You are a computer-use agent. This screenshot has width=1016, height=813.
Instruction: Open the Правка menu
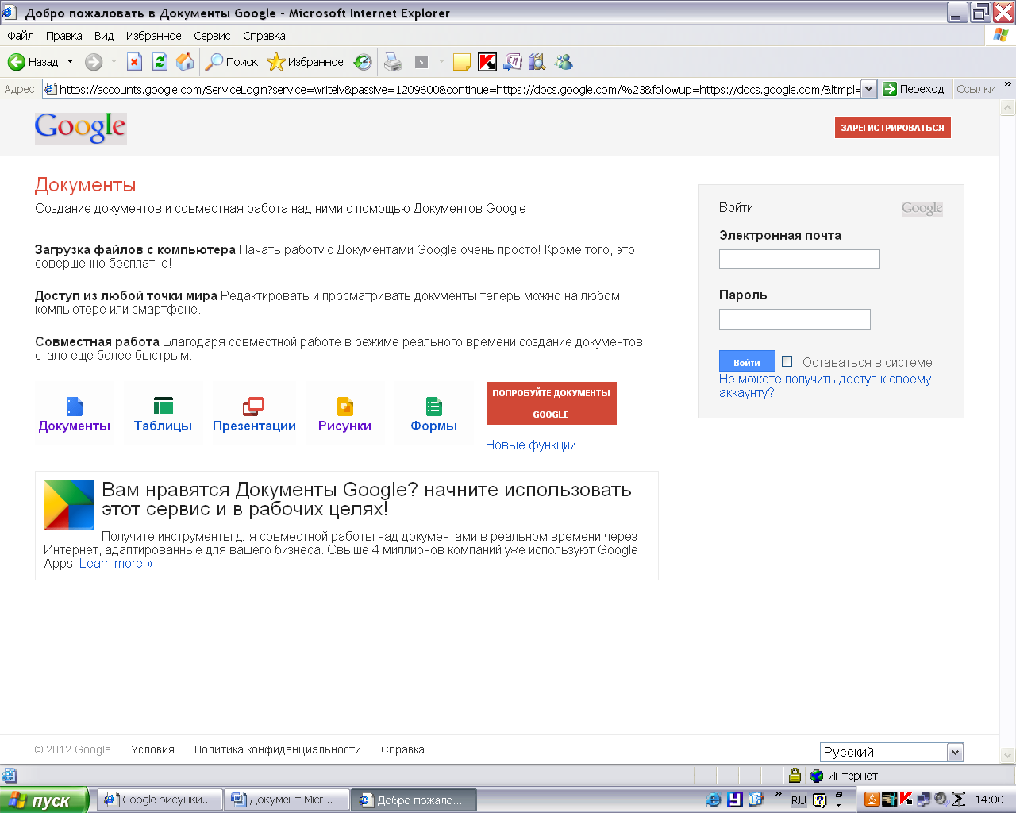pos(63,36)
